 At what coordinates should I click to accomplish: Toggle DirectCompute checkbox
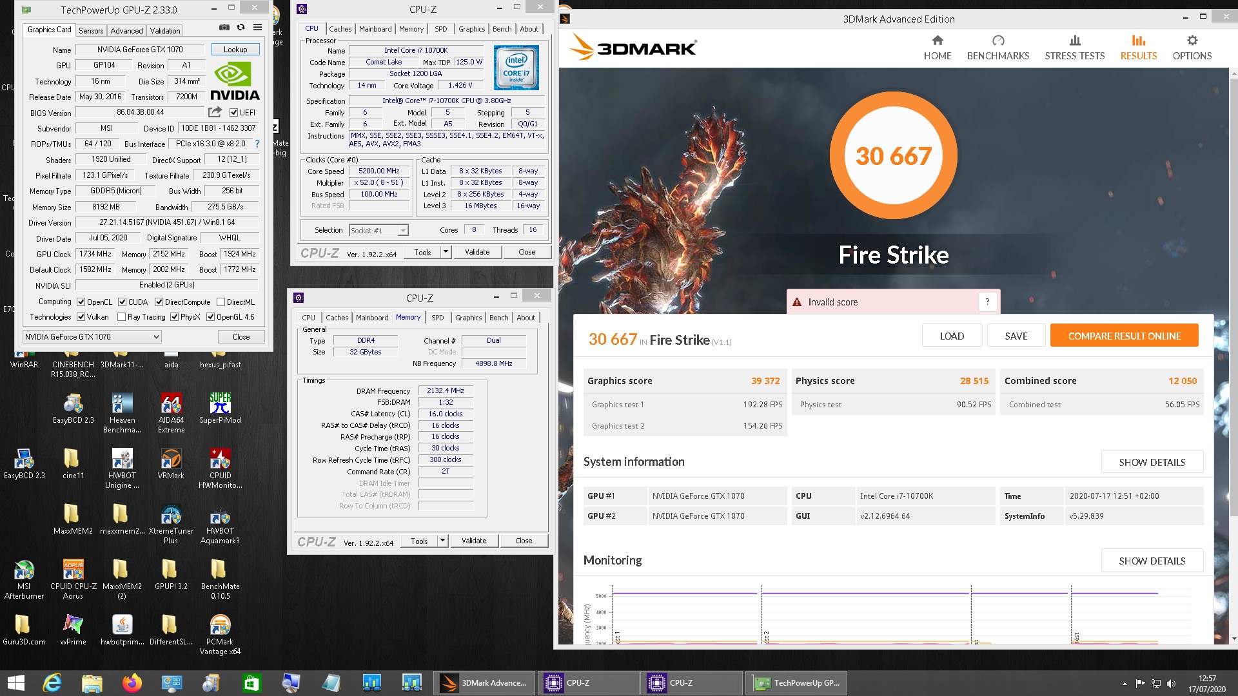pyautogui.click(x=159, y=302)
